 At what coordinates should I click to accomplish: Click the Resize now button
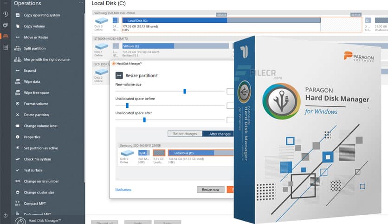tap(211, 189)
